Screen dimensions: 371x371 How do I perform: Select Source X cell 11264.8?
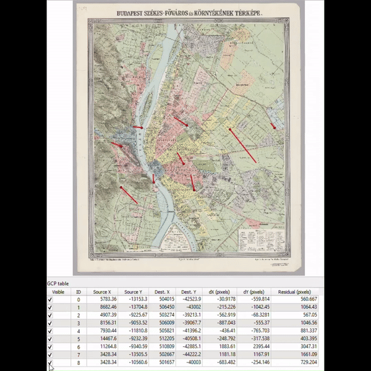108,346
